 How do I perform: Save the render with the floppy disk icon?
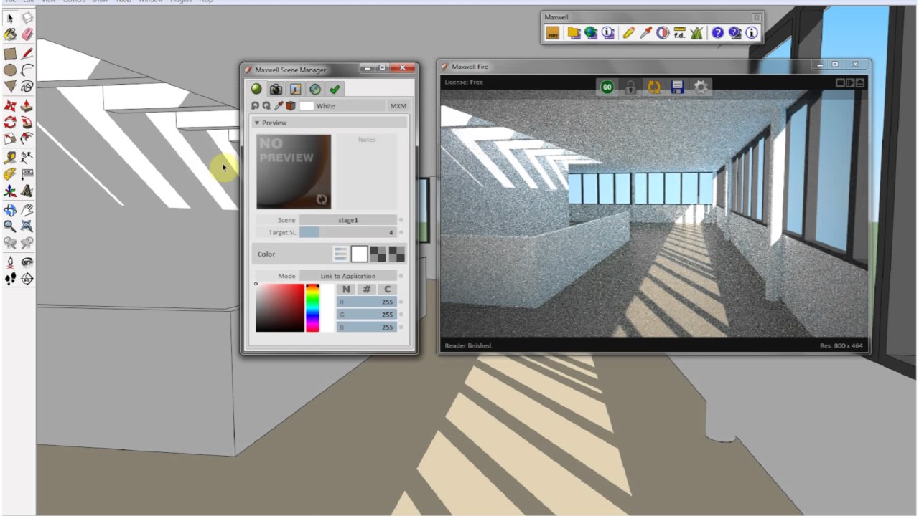pos(676,87)
